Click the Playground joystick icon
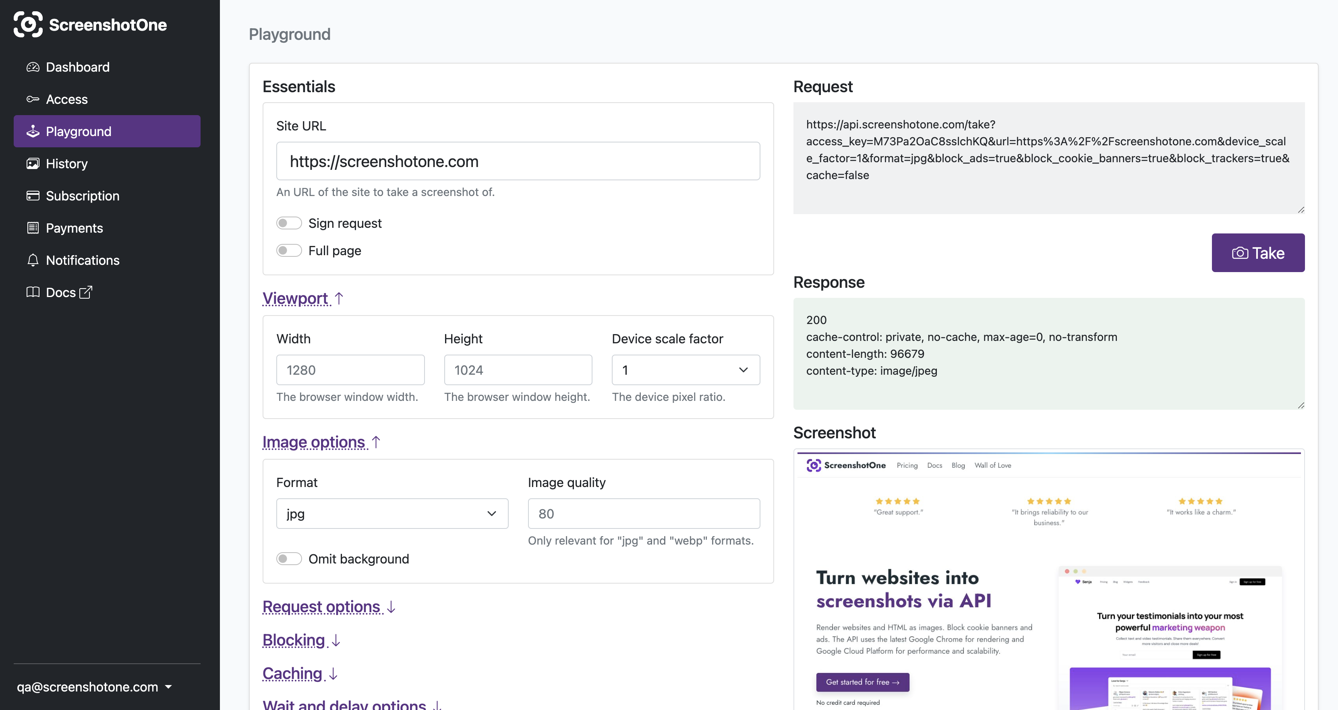The height and width of the screenshot is (710, 1338). click(x=33, y=131)
